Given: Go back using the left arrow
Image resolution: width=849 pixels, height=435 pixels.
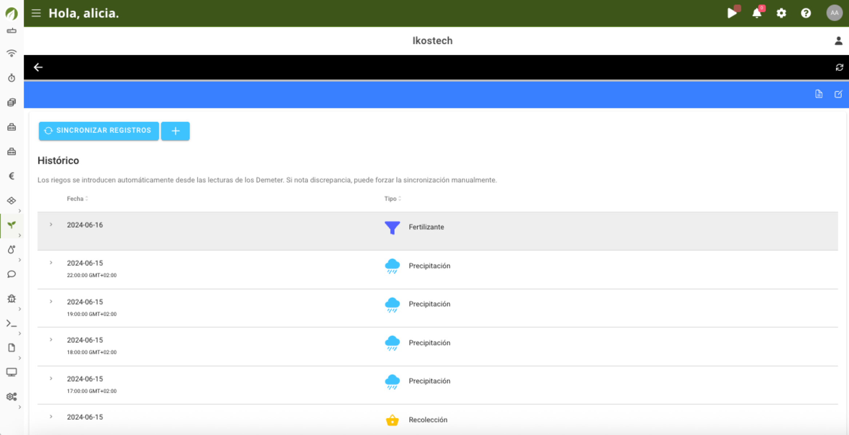Looking at the screenshot, I should (38, 67).
